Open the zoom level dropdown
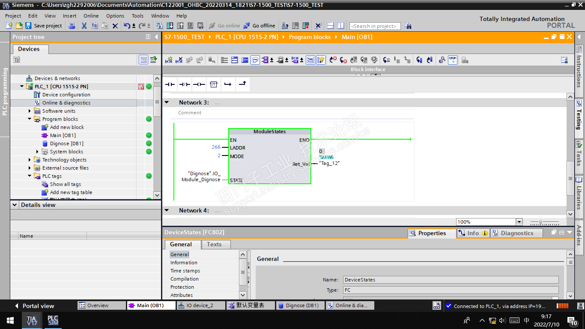Screen dimensions: 585x329 pos(519,222)
